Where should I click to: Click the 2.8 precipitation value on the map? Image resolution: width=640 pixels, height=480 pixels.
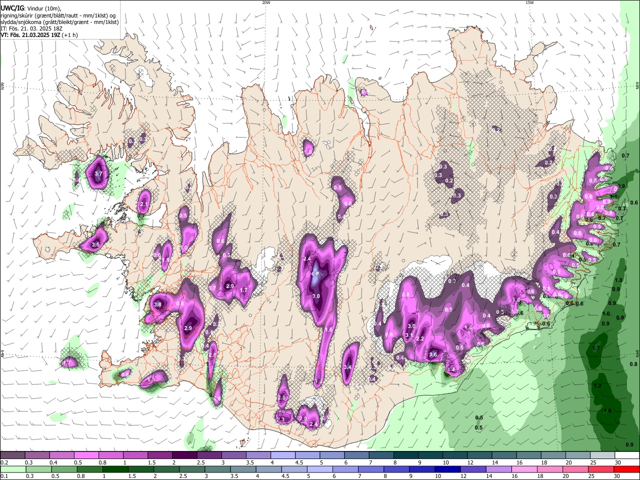[x=281, y=398]
